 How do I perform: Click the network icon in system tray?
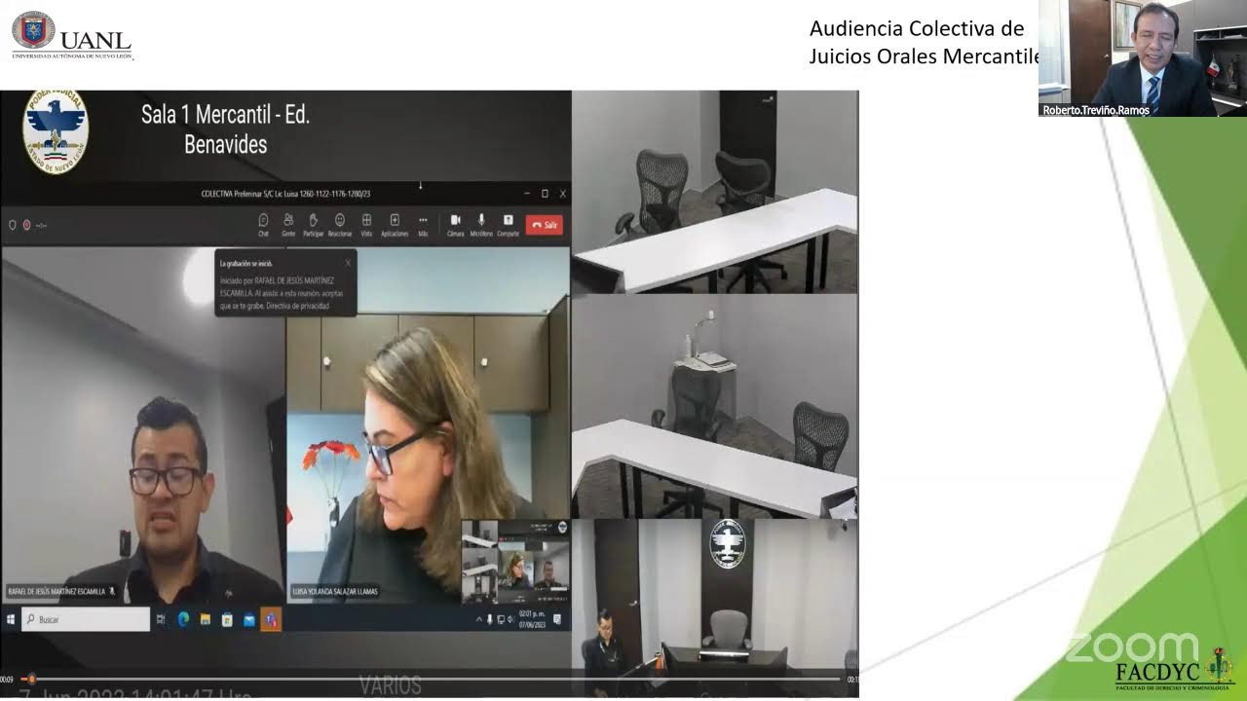point(501,619)
